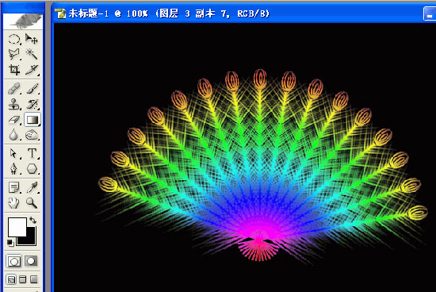Activate the Zoom magnifier tool
The image size is (436, 292).
32,203
